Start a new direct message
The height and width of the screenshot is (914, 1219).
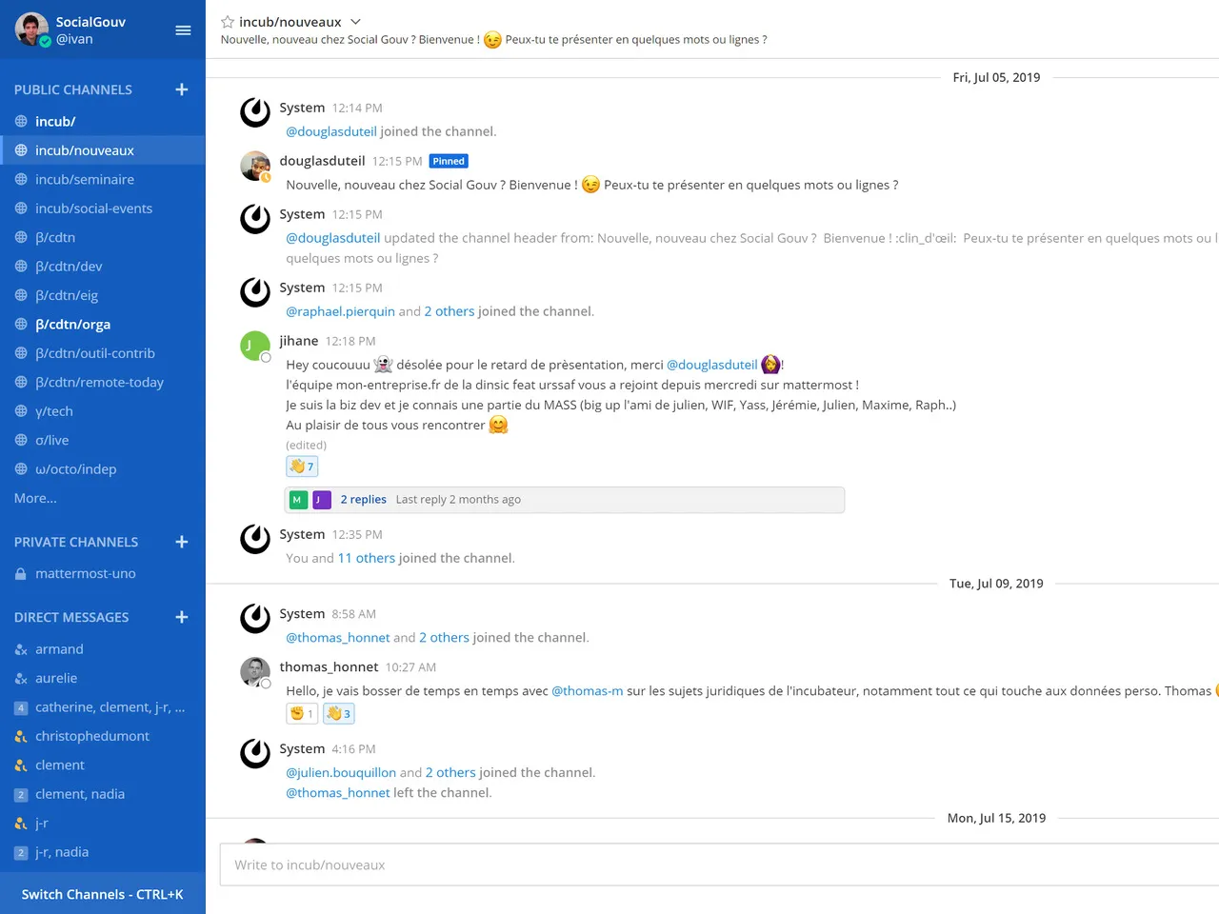click(182, 617)
